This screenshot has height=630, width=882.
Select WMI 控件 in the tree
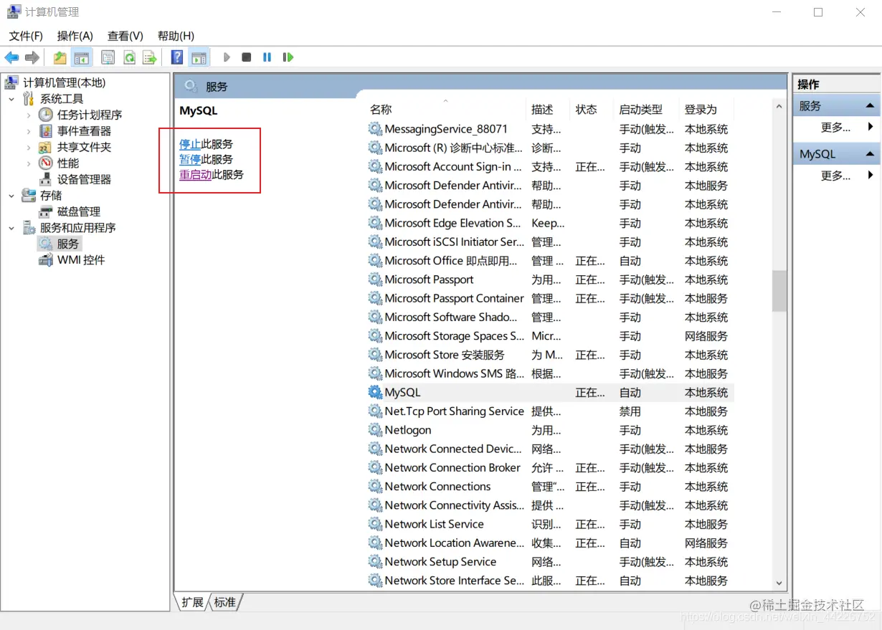click(x=81, y=260)
